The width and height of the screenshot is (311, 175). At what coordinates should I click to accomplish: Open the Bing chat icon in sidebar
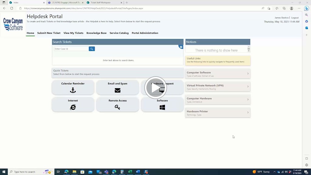[307, 8]
